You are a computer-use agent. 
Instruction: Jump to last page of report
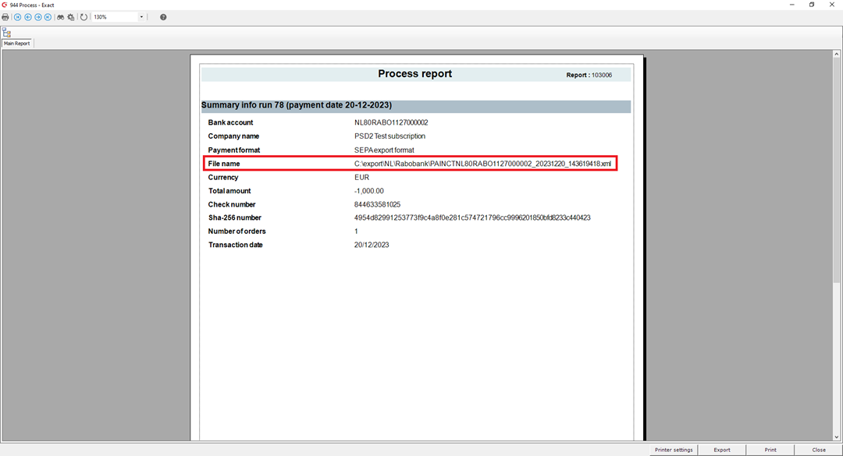[47, 17]
